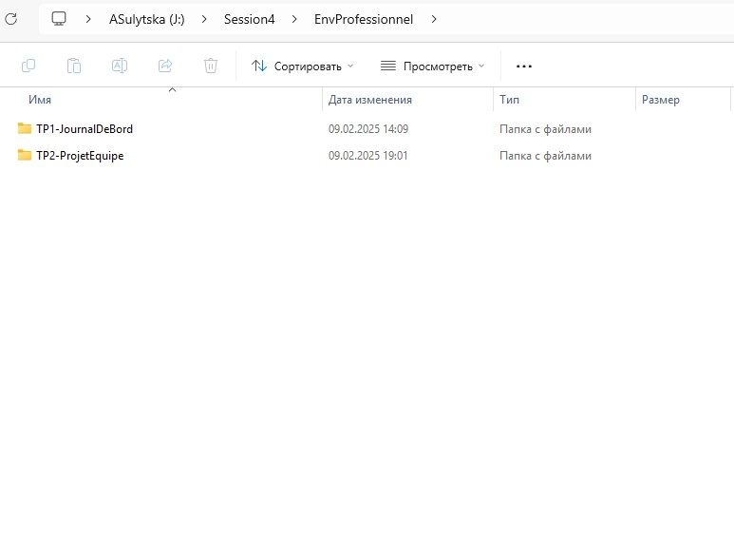Click the Copy icon in toolbar
This screenshot has height=551, width=734.
[28, 66]
